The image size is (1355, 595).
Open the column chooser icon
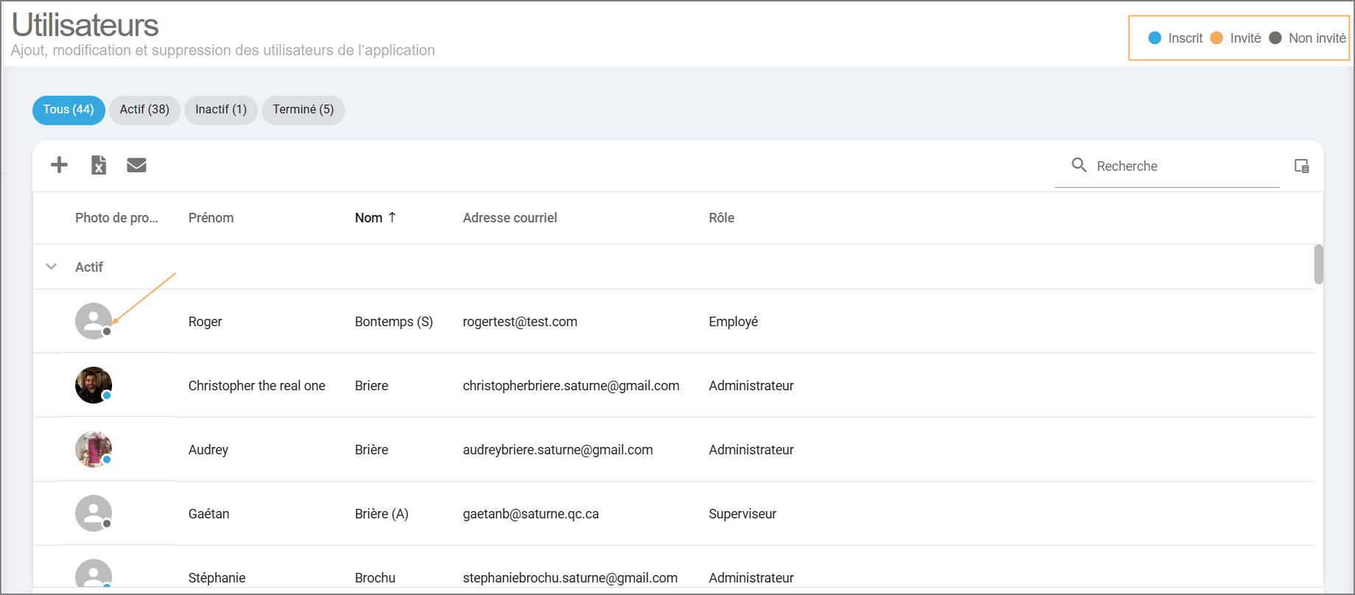click(1301, 166)
